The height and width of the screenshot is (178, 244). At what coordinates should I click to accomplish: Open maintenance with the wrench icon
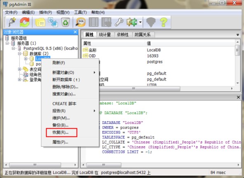tap(119, 22)
